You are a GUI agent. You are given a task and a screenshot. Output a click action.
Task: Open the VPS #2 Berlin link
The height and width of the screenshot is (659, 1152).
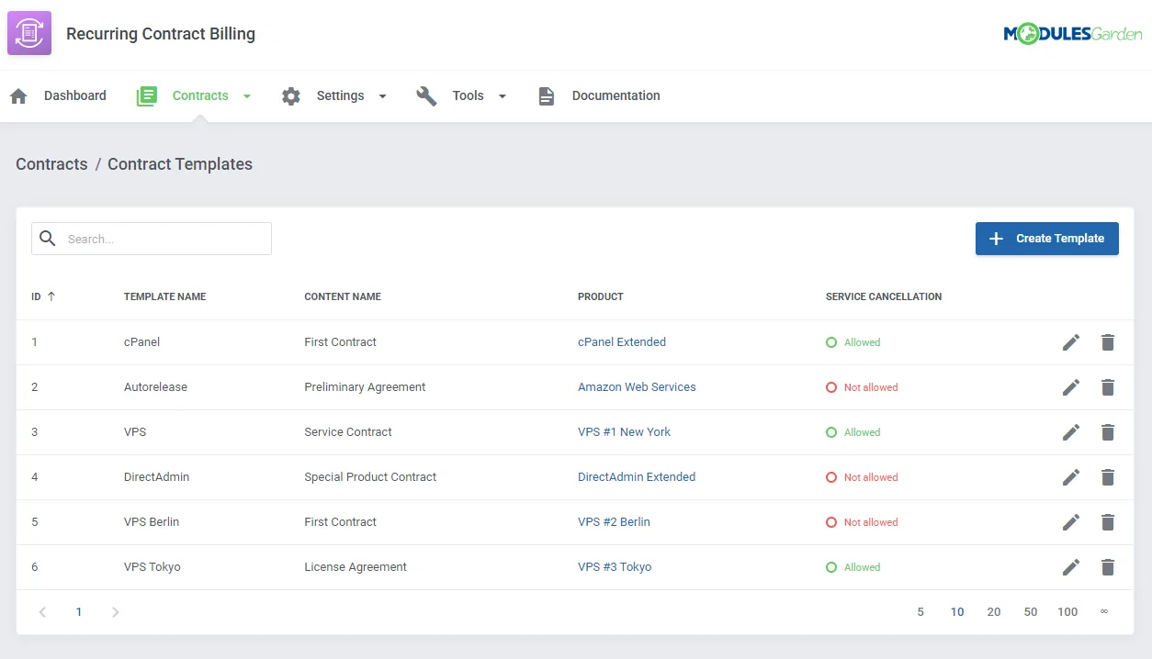tap(614, 522)
